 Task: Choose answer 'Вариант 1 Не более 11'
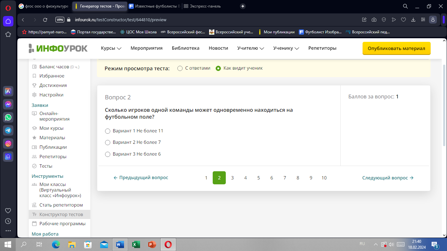click(108, 131)
